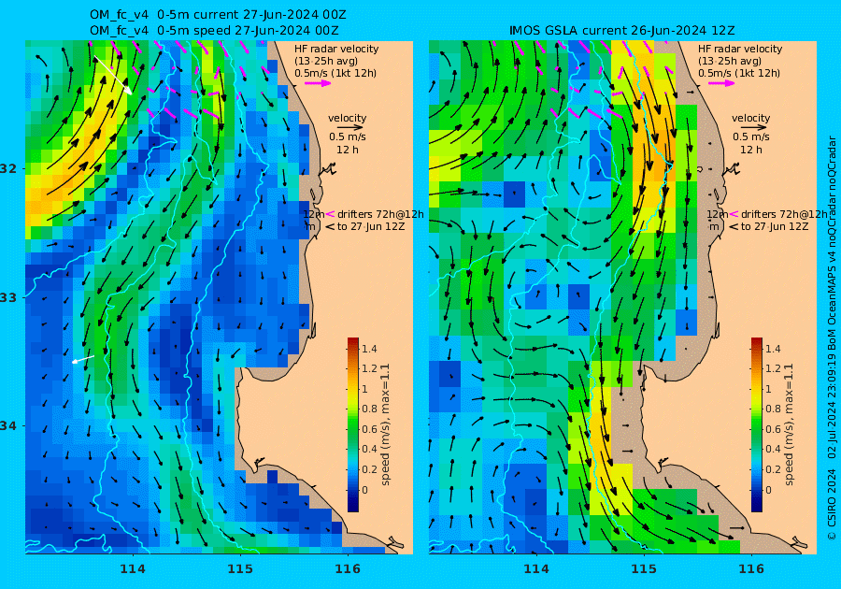Click the speed colorbar in the left map

353,424
